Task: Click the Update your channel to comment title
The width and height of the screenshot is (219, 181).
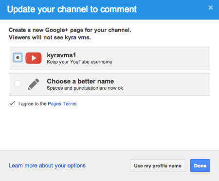Action: [x=72, y=9]
